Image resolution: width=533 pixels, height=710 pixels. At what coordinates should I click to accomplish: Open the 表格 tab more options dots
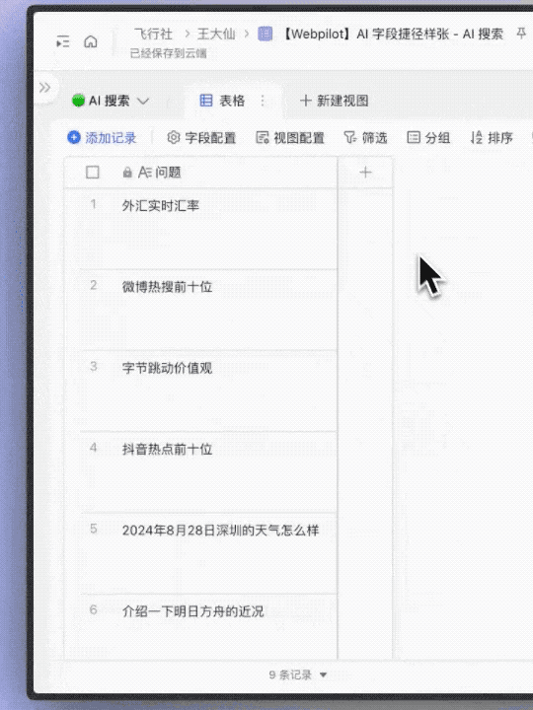[x=263, y=101]
